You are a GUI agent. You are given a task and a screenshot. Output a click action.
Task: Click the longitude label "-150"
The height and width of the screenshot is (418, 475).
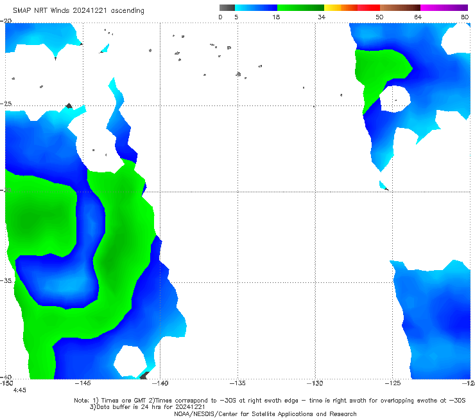(x=6, y=383)
